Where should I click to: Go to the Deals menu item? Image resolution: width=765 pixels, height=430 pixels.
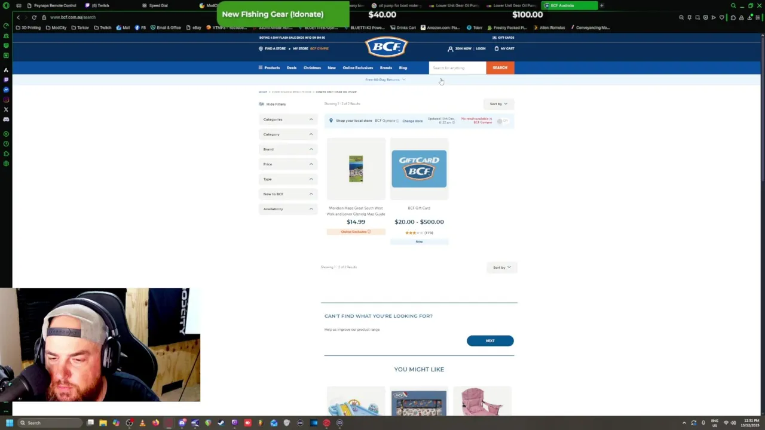pyautogui.click(x=292, y=67)
